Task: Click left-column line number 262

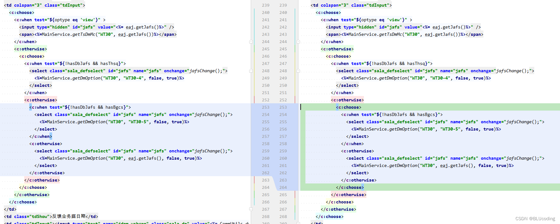Action: click(x=266, y=173)
